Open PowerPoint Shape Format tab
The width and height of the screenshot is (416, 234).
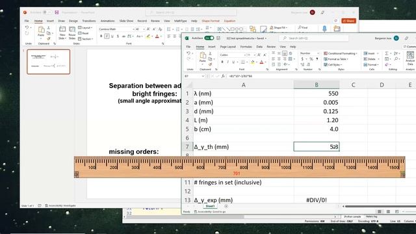tap(211, 21)
